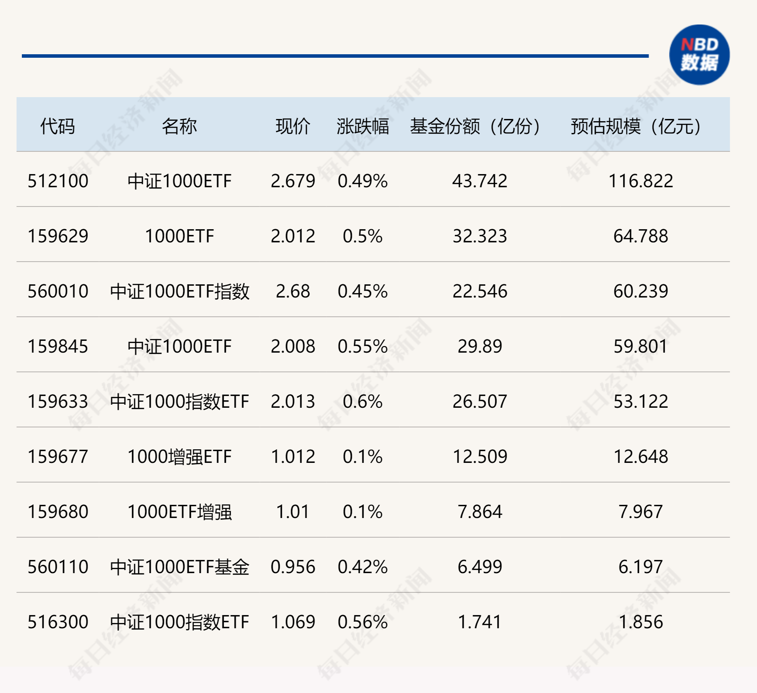
Task: Click the price 1.01
Action: (293, 512)
